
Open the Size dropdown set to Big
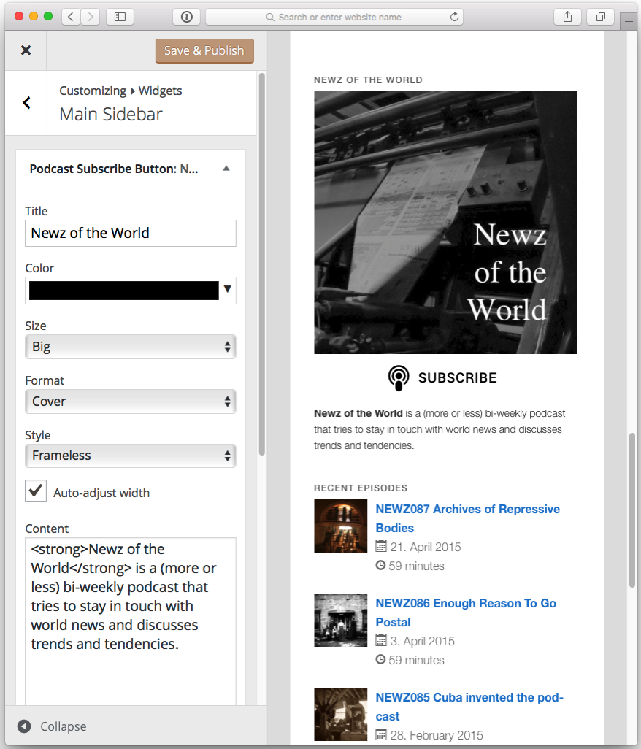click(130, 346)
